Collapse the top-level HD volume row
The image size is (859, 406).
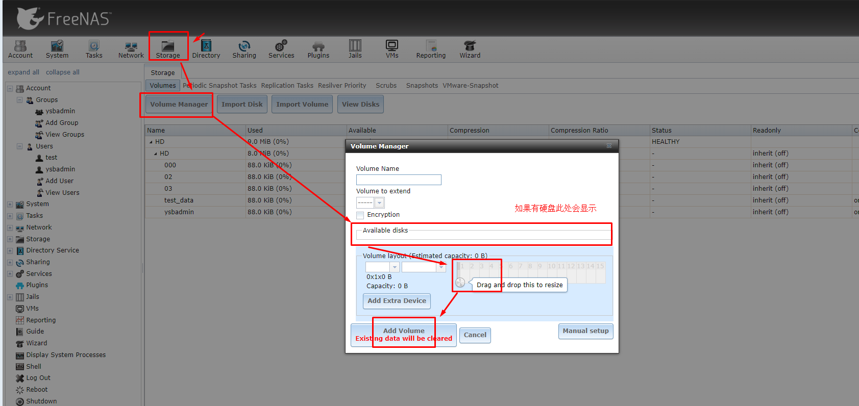(x=151, y=142)
